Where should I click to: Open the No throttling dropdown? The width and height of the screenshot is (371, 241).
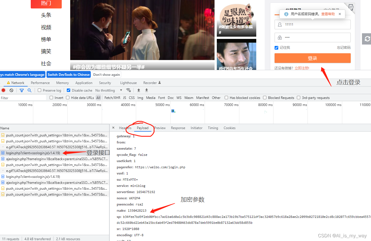click(x=109, y=90)
